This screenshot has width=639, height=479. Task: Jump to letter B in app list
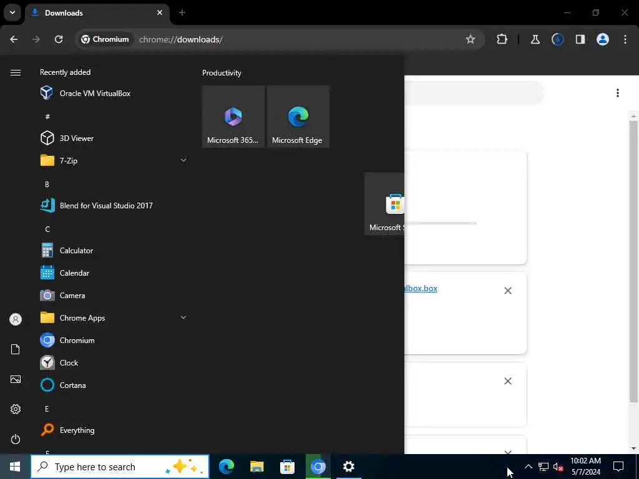point(47,184)
